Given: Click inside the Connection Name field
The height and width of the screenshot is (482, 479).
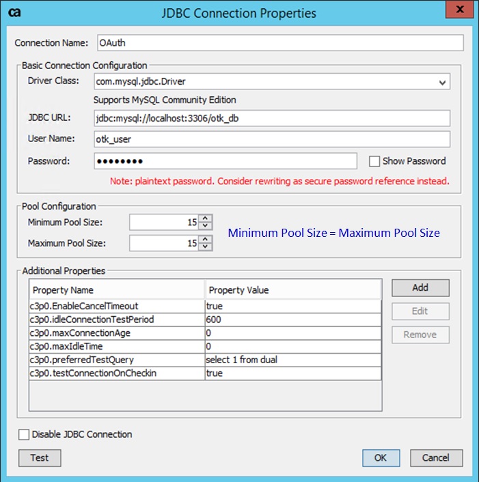Looking at the screenshot, I should [x=280, y=43].
